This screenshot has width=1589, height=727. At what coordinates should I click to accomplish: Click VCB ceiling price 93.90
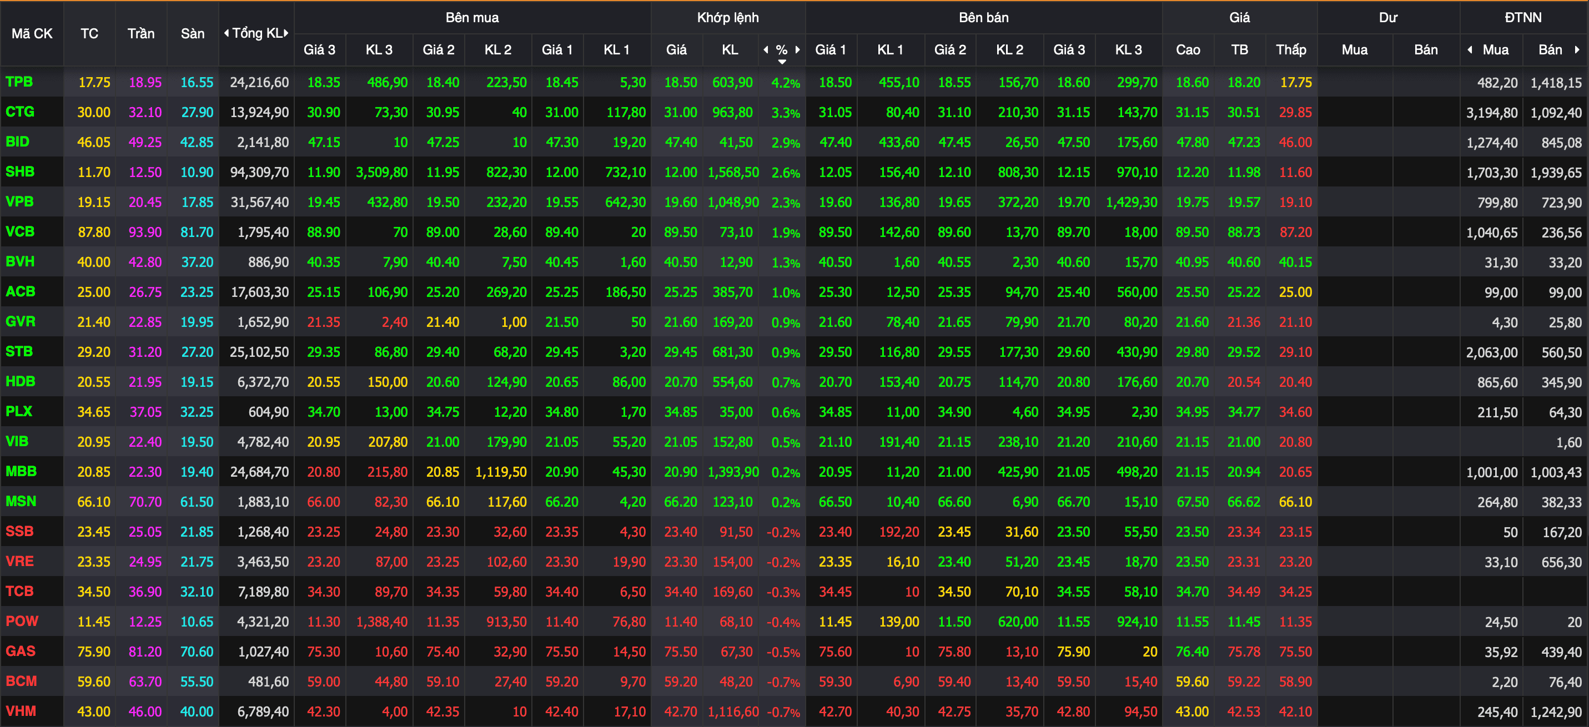pyautogui.click(x=145, y=233)
